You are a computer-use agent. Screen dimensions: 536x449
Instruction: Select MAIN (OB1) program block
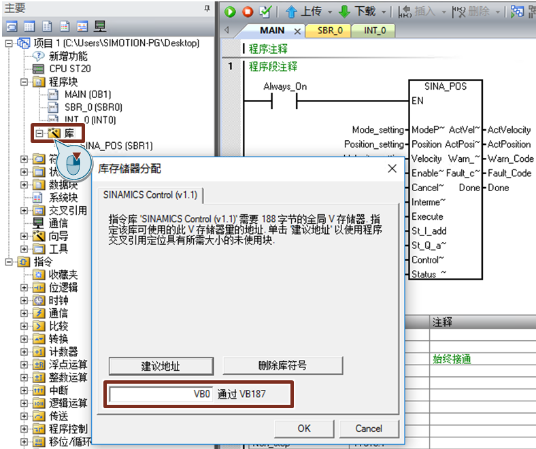tap(88, 95)
